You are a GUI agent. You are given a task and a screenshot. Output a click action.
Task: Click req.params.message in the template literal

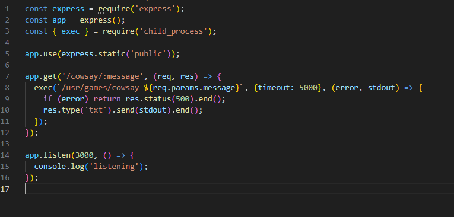[x=193, y=88]
